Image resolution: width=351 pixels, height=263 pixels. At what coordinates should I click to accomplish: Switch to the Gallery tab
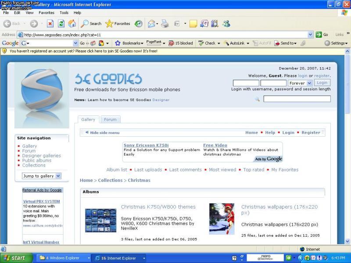pyautogui.click(x=88, y=119)
